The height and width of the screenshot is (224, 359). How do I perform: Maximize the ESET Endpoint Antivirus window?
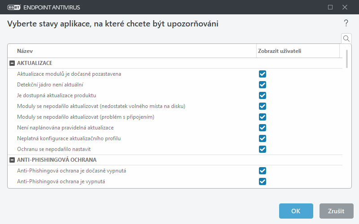coord(330,7)
